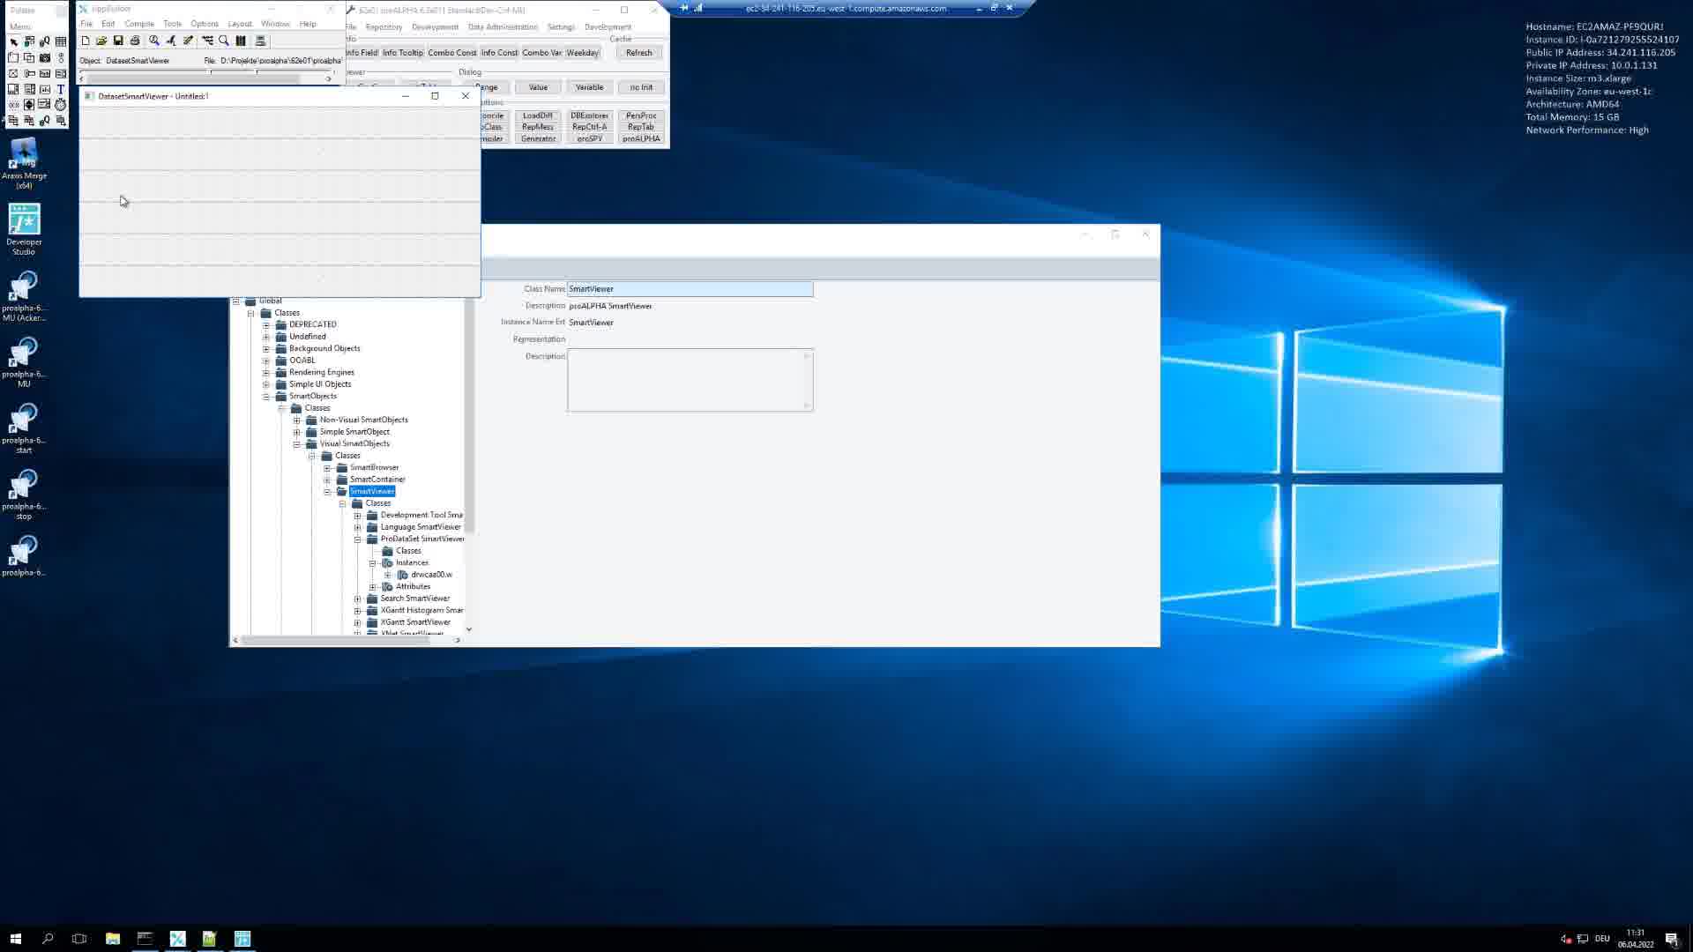
Task: Select XGantt SmartViewer tree item
Action: (x=415, y=622)
